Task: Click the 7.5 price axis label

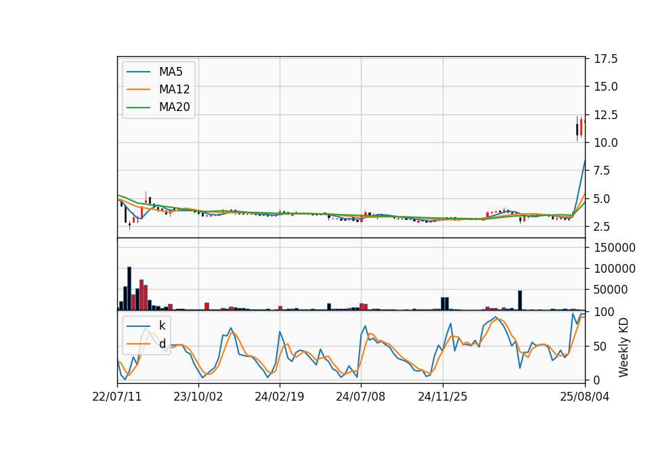Action: point(602,171)
